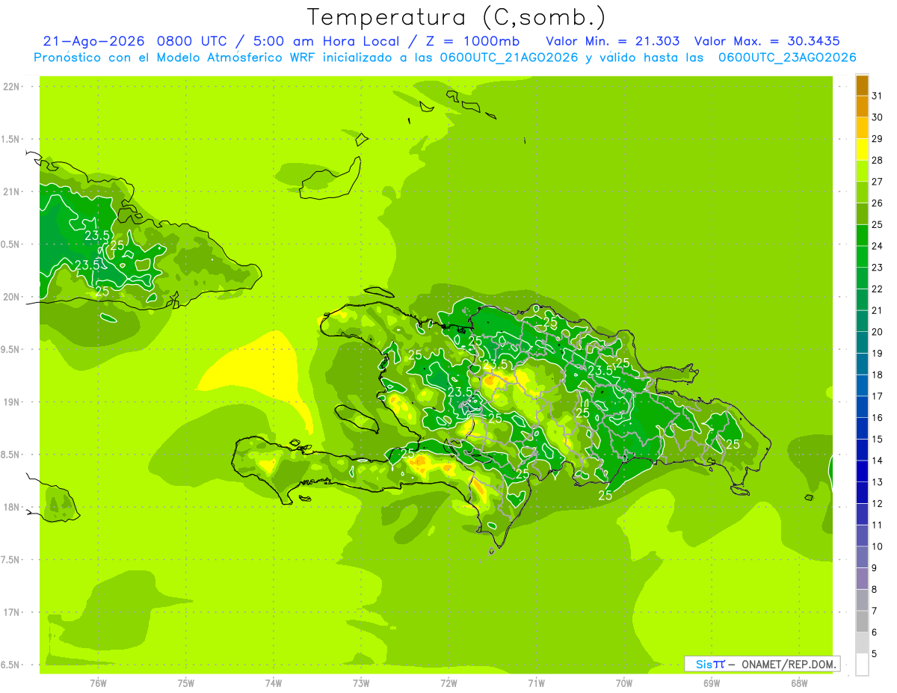Click the "18N" latitude axis label

(11, 507)
